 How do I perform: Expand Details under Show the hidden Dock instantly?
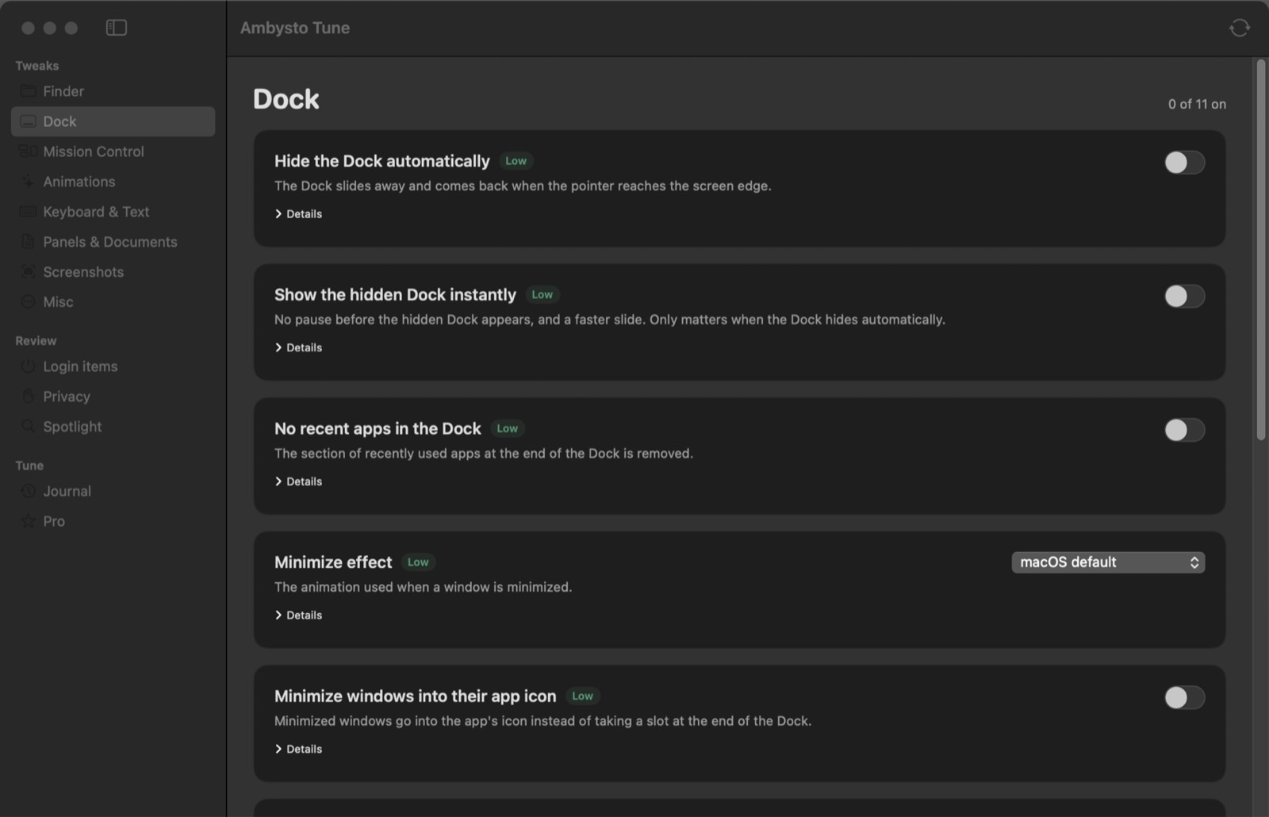pyautogui.click(x=298, y=347)
